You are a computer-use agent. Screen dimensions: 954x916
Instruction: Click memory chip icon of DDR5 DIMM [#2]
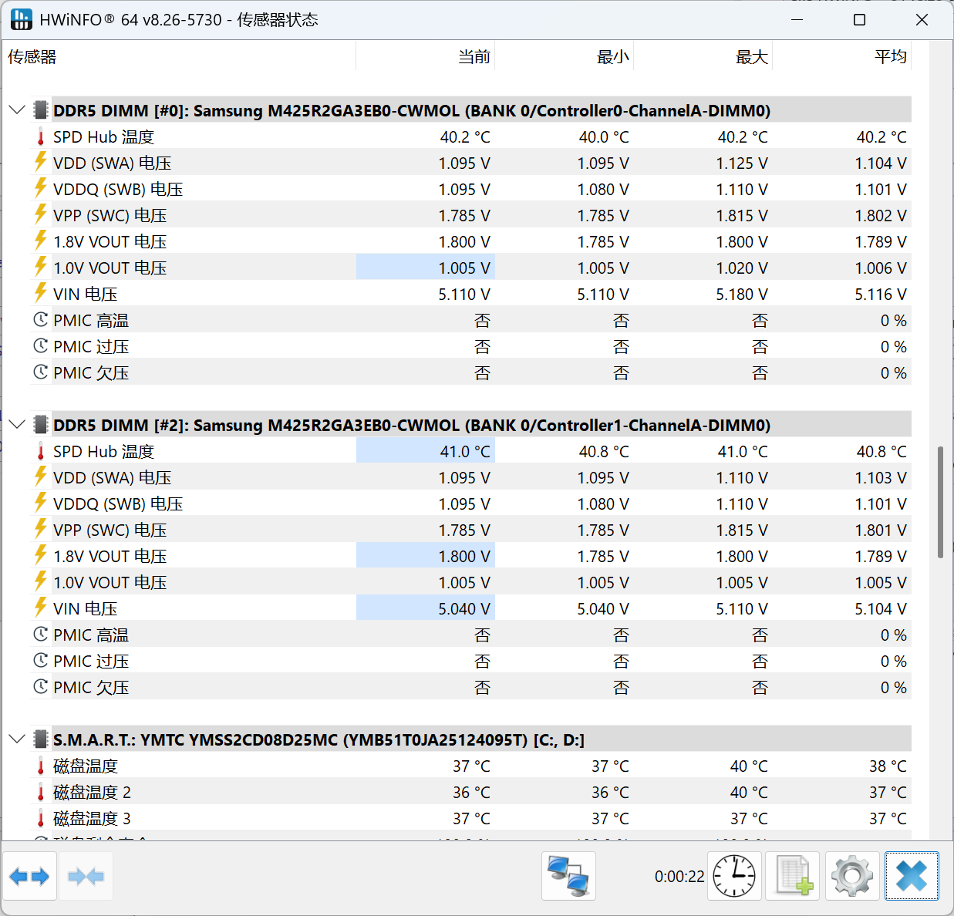click(41, 425)
